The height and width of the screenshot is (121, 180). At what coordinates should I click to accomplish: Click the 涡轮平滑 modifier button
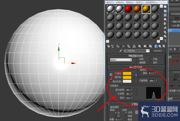click(x=175, y=22)
